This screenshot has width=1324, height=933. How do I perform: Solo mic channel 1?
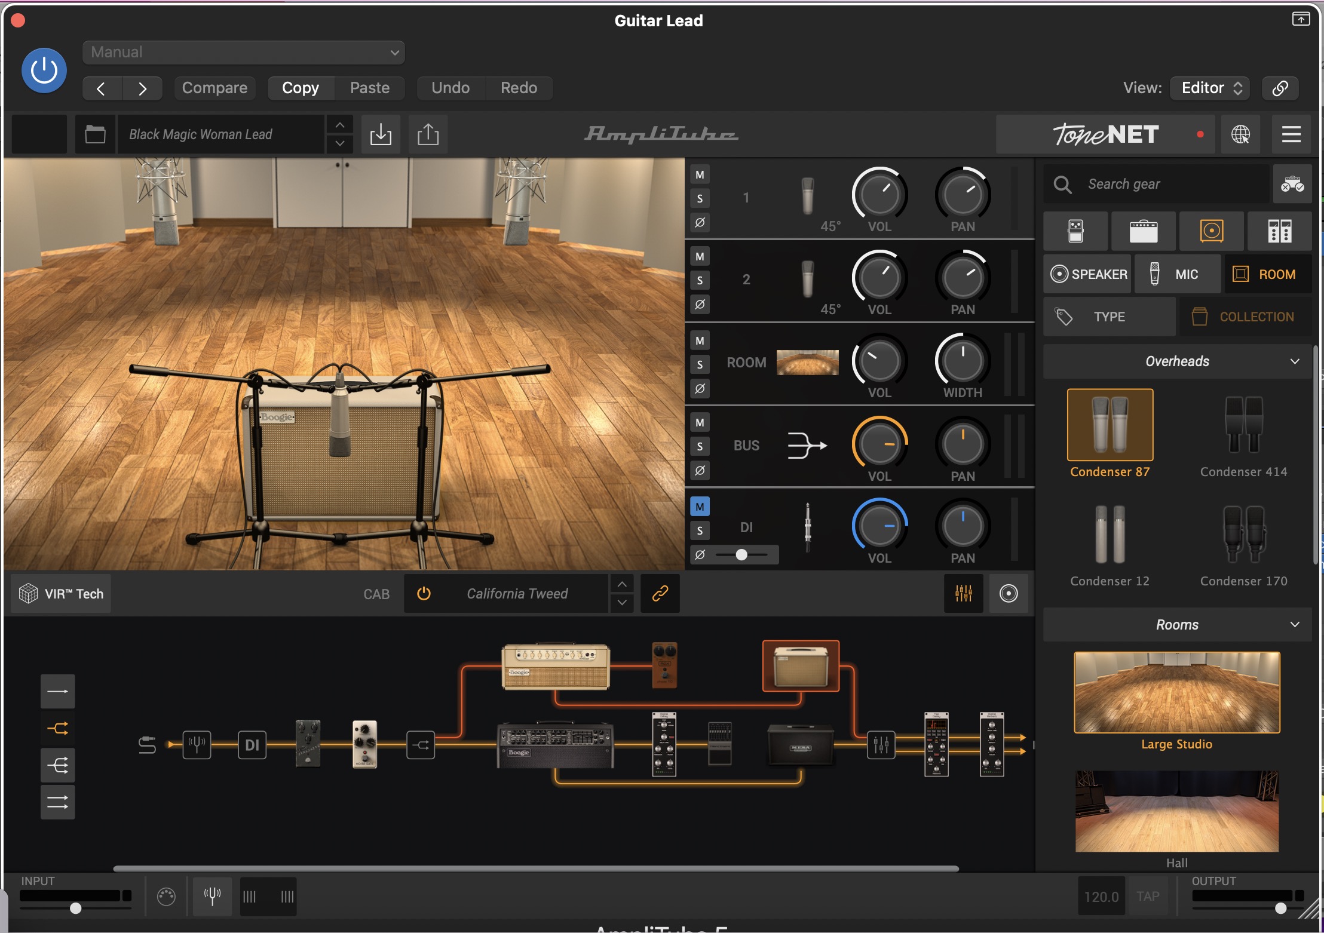click(700, 198)
